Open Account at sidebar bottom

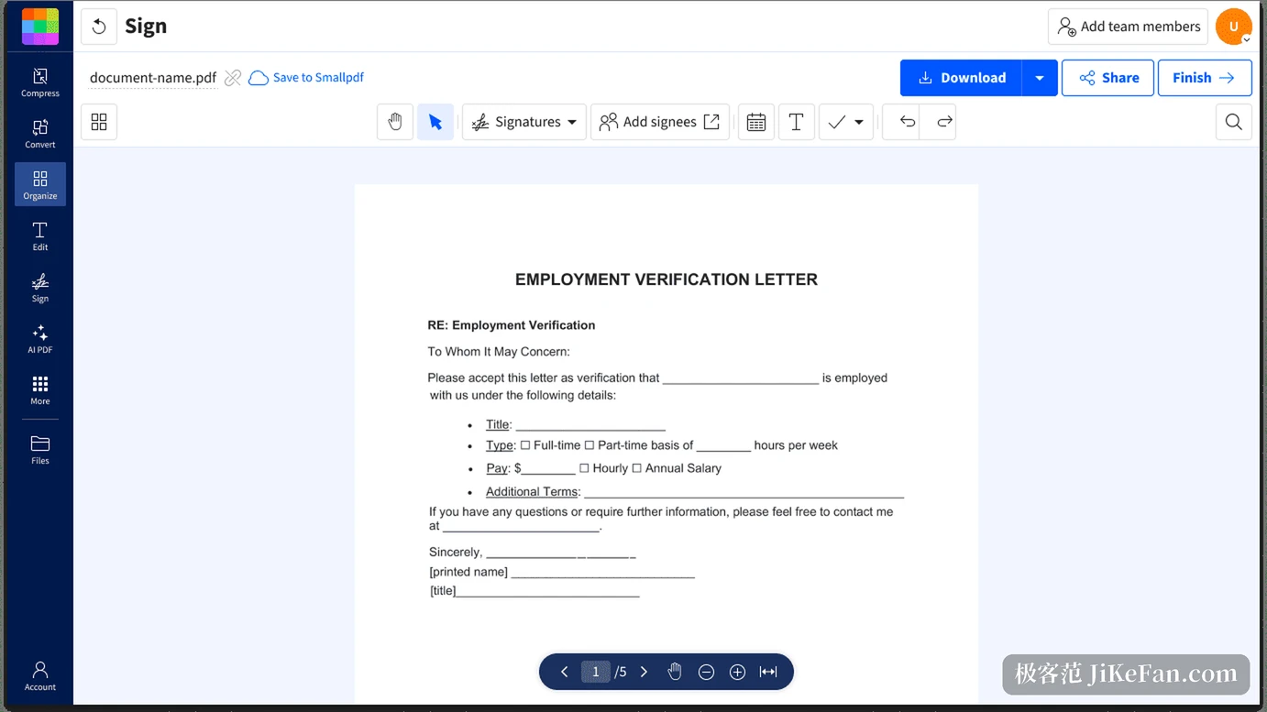[x=40, y=675]
